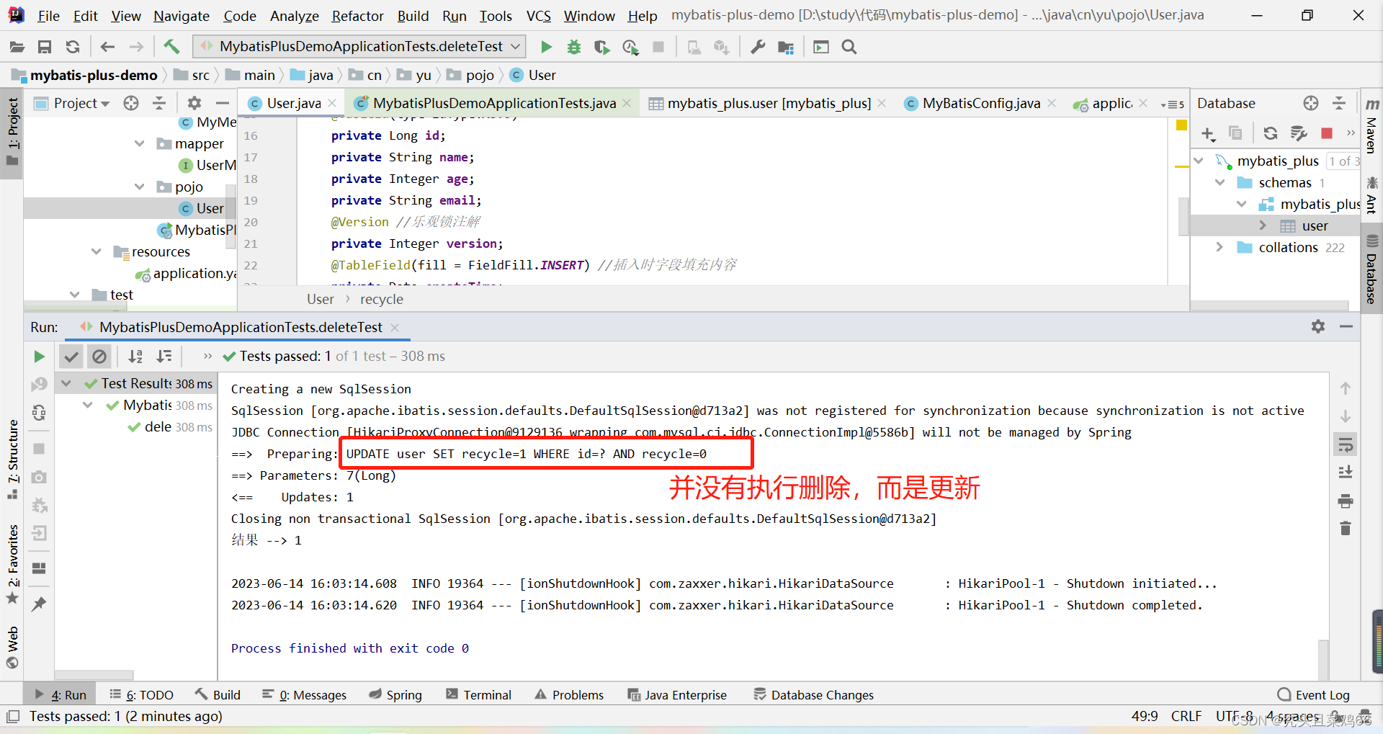Click the CRLF line separator indicator
Screen dimensions: 1383x734
click(x=1186, y=716)
